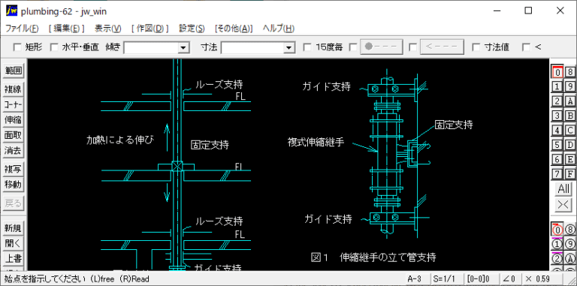Viewport: 577px width, 286px height.
Task: Select the 面取 chamfer tool
Action: (13, 135)
